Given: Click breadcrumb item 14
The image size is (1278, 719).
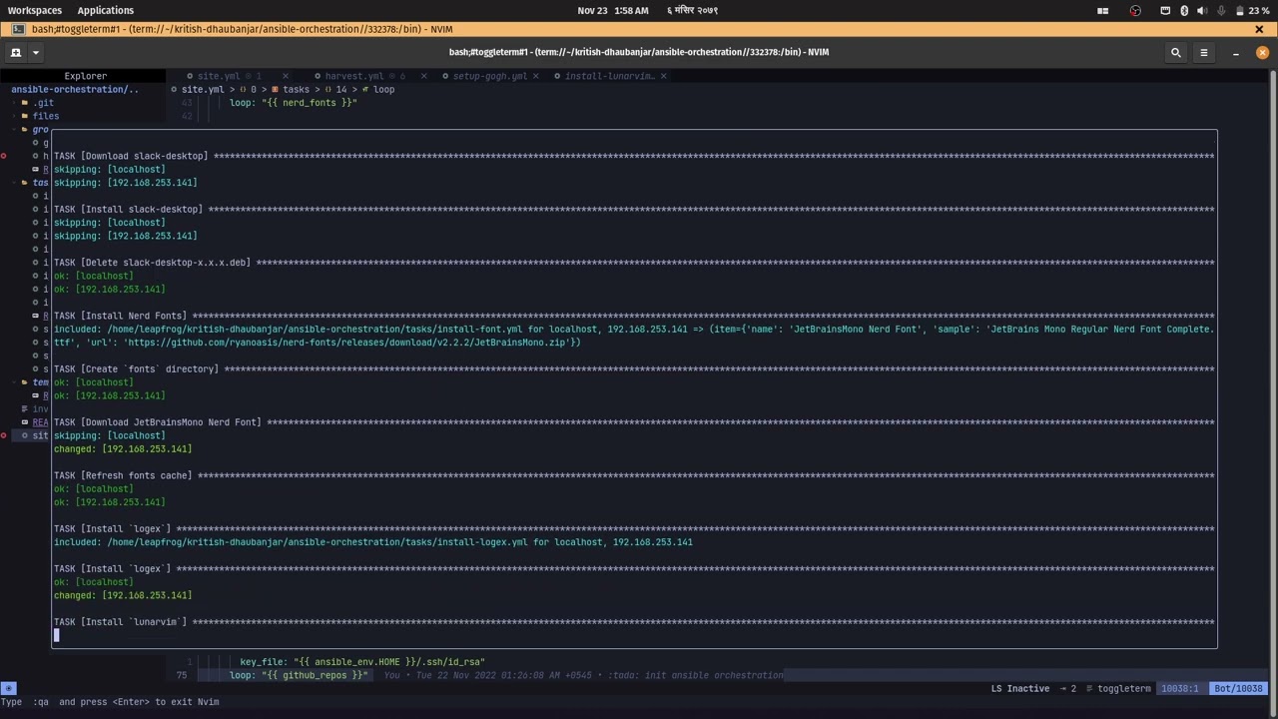Looking at the screenshot, I should click(341, 90).
